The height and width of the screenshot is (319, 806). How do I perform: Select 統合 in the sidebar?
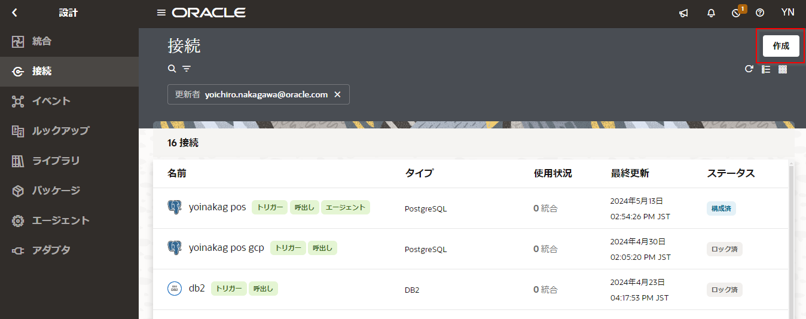tap(42, 41)
